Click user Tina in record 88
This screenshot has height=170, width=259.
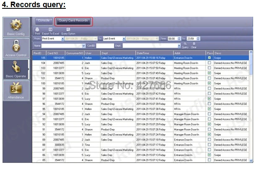(x=87, y=145)
